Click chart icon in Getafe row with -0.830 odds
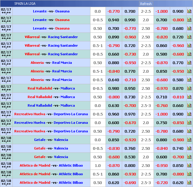The image size is (193, 187). [189, 148]
